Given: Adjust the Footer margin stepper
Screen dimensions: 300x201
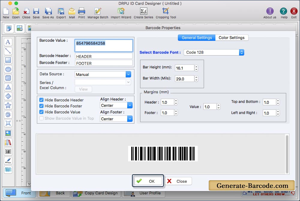Looking at the screenshot, I should pyautogui.click(x=176, y=112).
